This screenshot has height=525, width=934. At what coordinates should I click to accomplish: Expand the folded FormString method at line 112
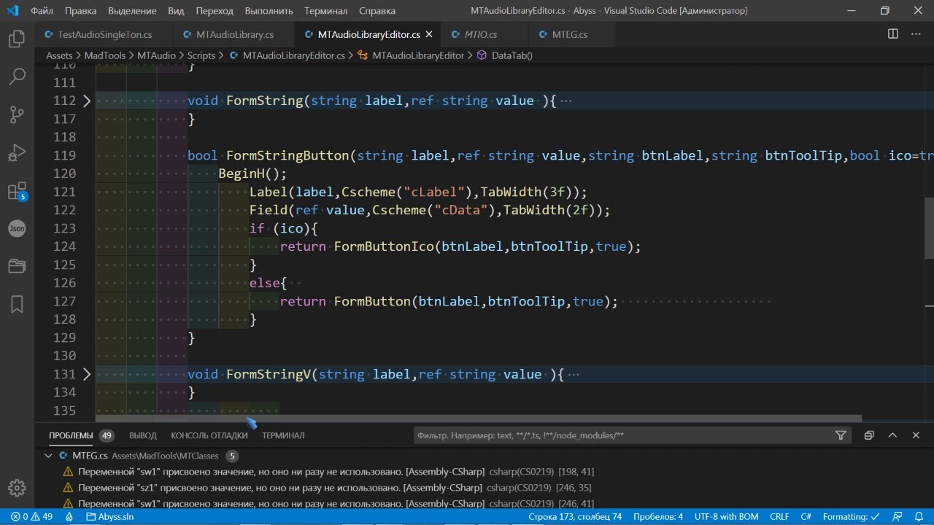click(86, 101)
